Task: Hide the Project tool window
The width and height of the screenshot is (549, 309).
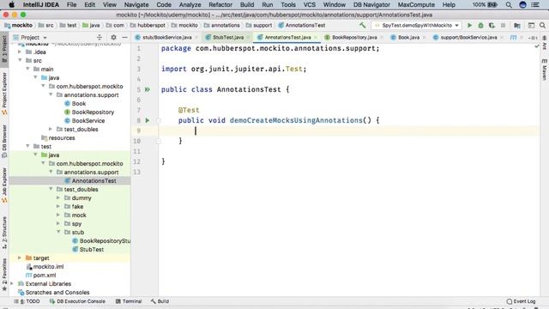Action: pyautogui.click(x=124, y=37)
